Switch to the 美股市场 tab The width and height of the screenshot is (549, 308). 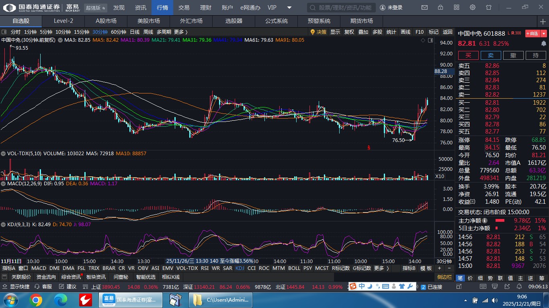coord(148,21)
